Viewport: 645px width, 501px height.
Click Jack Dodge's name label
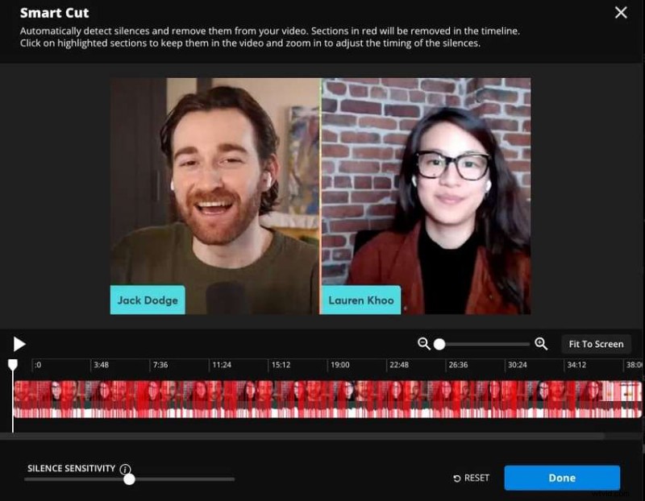(147, 300)
